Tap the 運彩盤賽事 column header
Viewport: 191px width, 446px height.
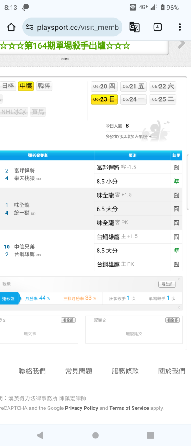38,156
